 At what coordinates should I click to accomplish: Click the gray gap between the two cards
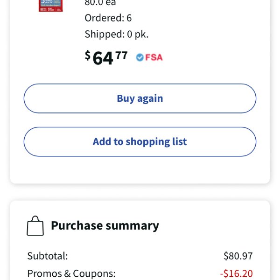point(140,192)
